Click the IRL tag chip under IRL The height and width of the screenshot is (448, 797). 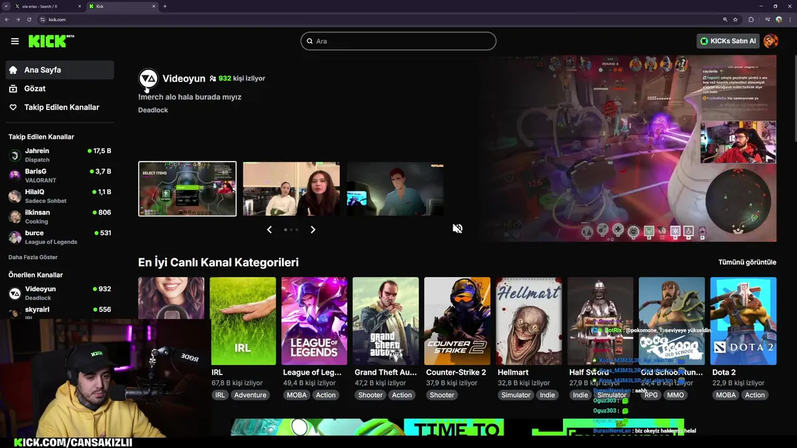coord(220,395)
